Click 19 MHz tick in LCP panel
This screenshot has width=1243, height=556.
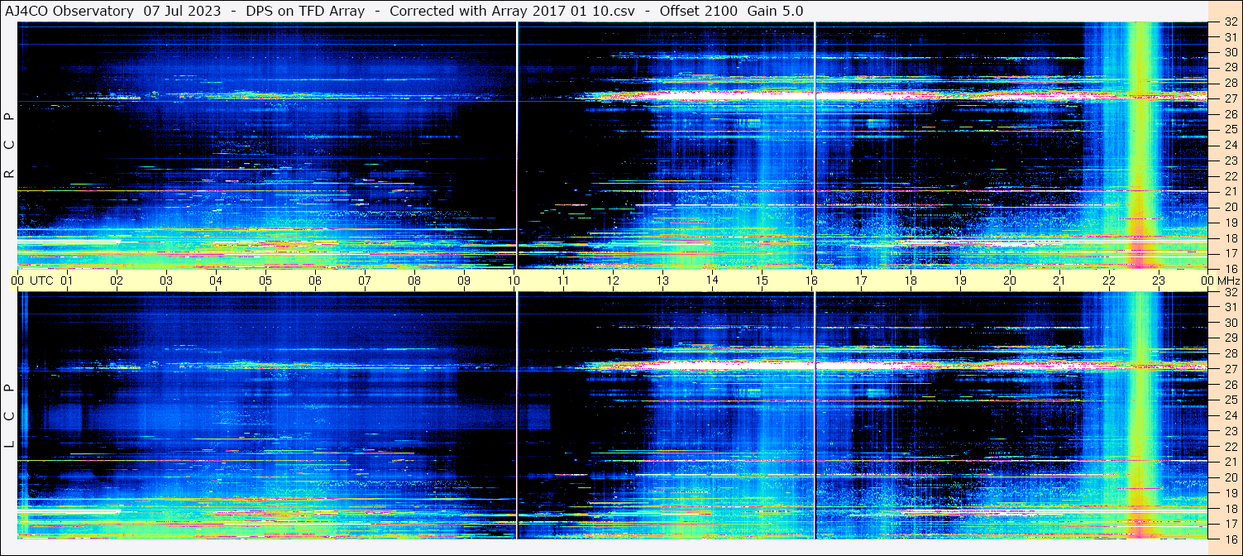point(1231,492)
